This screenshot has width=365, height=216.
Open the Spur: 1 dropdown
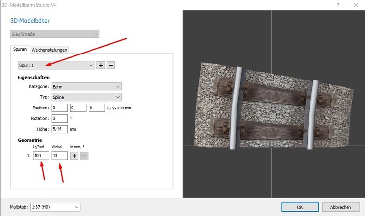pos(56,65)
